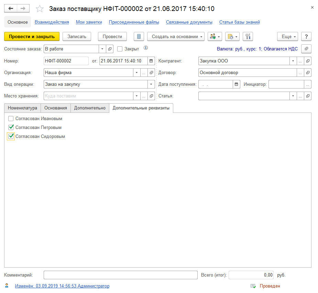The width and height of the screenshot is (318, 293).
Task: Enable Согласован Ивановым checkbox
Action: pos(11,119)
